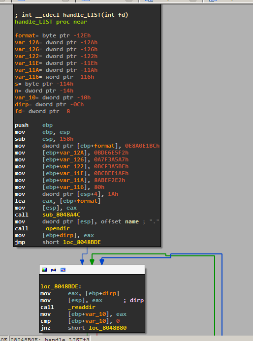Click the 'mov ebp, esp' instruction
253x341 pixels.
tap(42, 132)
